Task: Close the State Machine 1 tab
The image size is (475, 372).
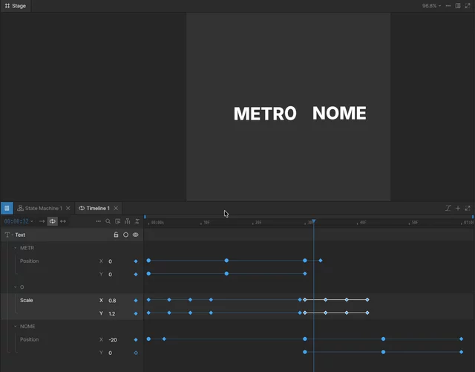Action: (x=68, y=209)
